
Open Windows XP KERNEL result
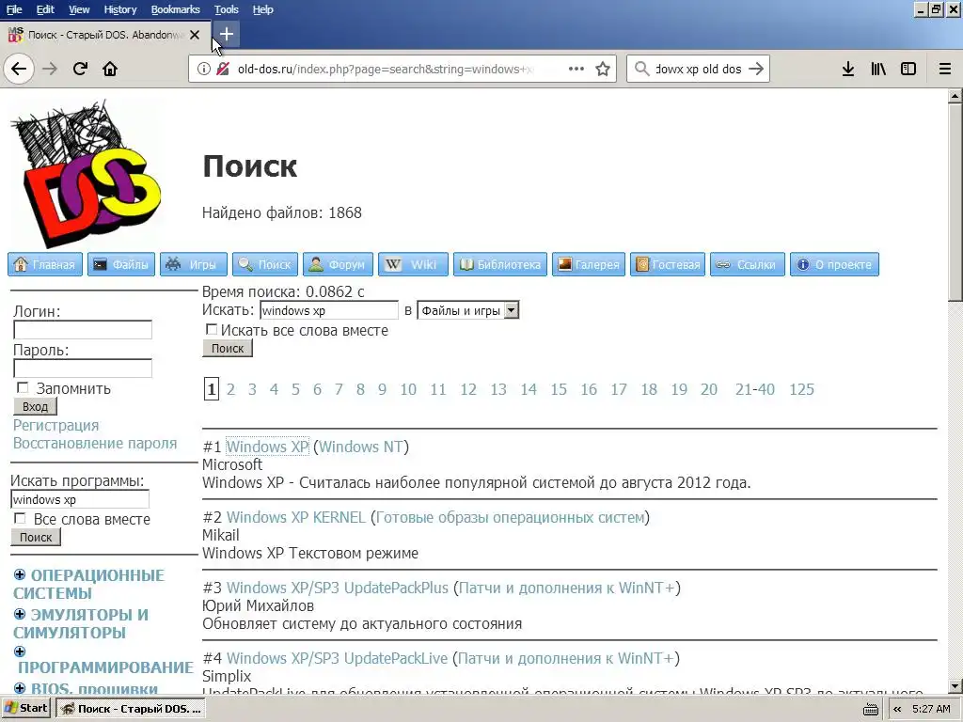(296, 517)
